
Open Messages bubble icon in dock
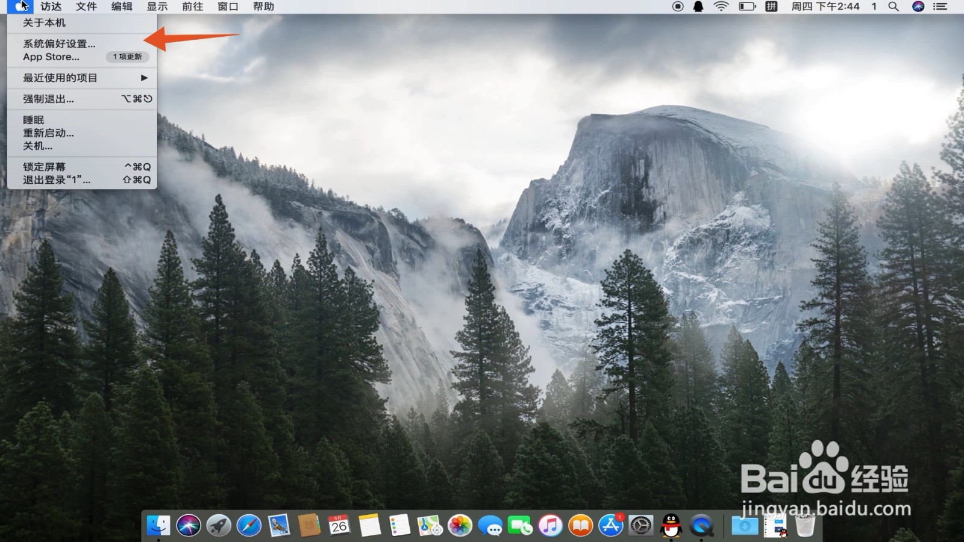[x=490, y=526]
